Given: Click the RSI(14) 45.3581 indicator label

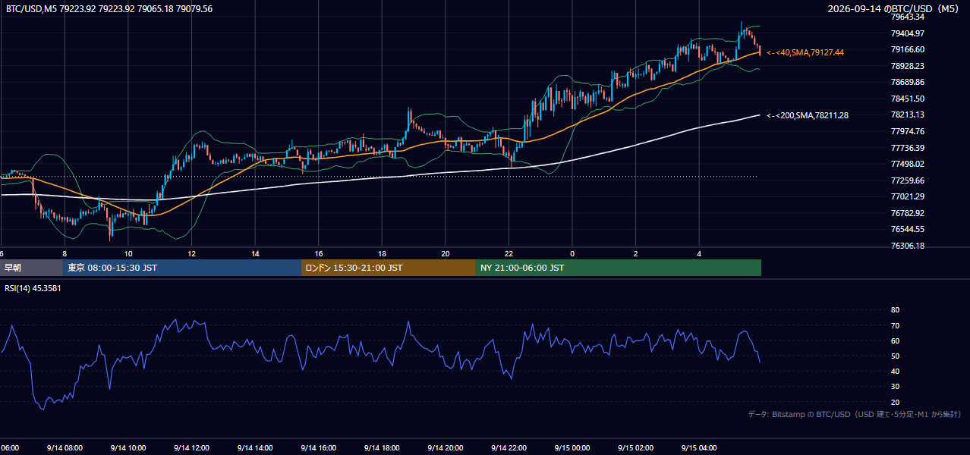Looking at the screenshot, I should [33, 288].
